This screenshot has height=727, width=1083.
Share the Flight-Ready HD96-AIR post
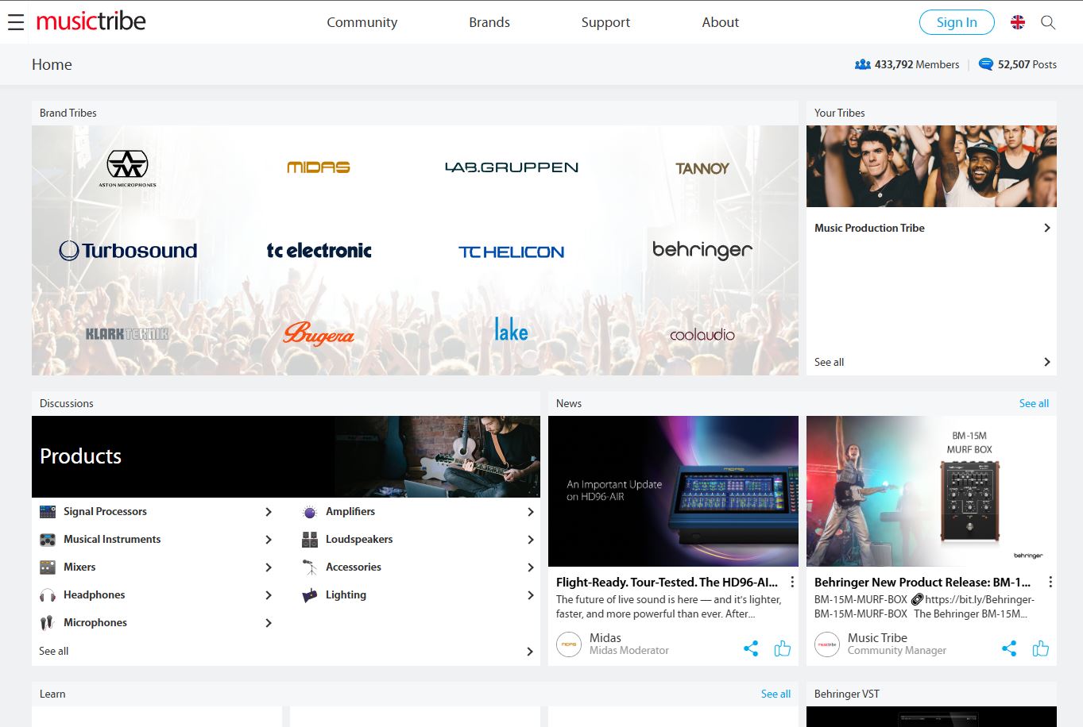click(751, 648)
